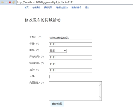Screen dimensions: 133x107
Task: Click the 主办方 label text
Action: [35, 37]
